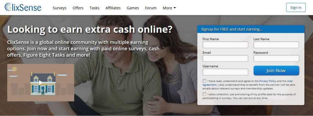This screenshot has width=313, height=116.
Task: Open the Games page
Action: coord(133,8)
